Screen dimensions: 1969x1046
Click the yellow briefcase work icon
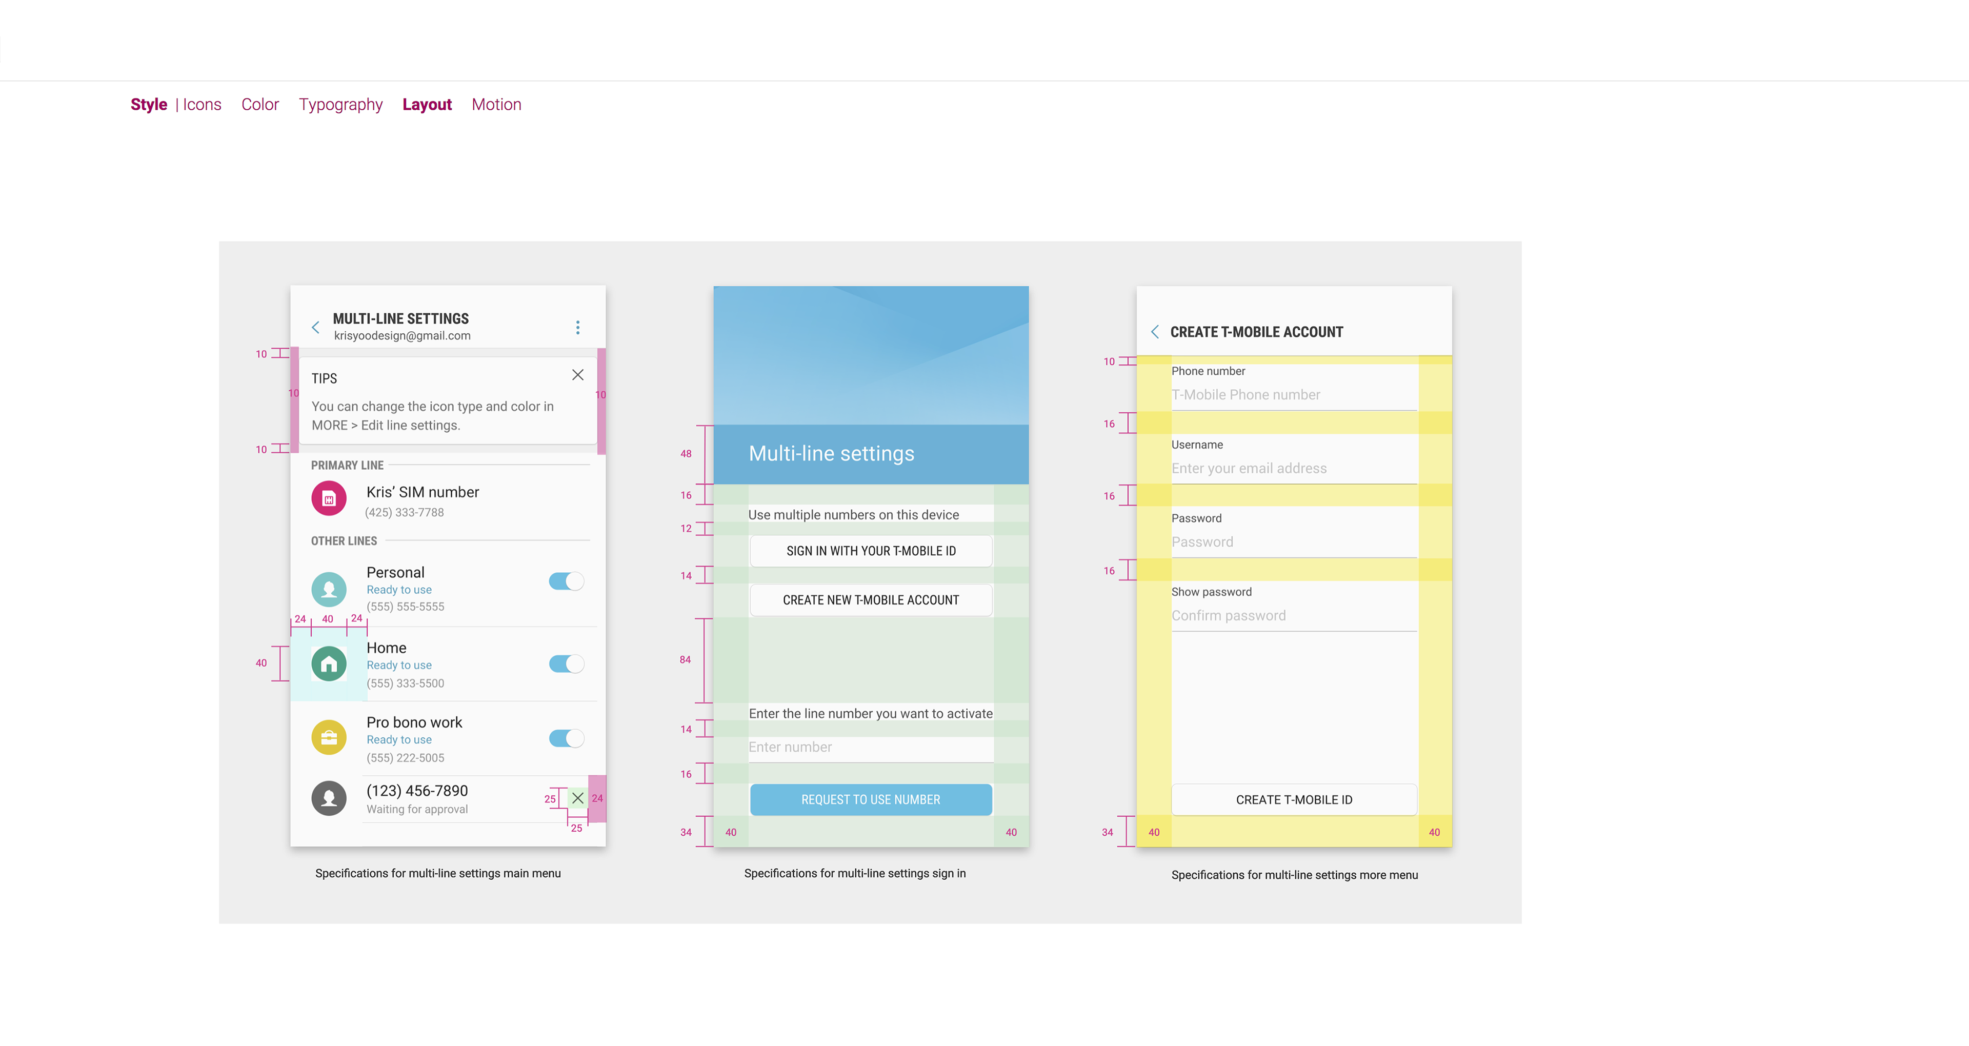(329, 738)
